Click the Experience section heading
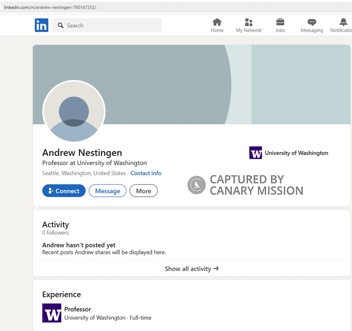Viewport: 352px width, 331px height. click(62, 294)
